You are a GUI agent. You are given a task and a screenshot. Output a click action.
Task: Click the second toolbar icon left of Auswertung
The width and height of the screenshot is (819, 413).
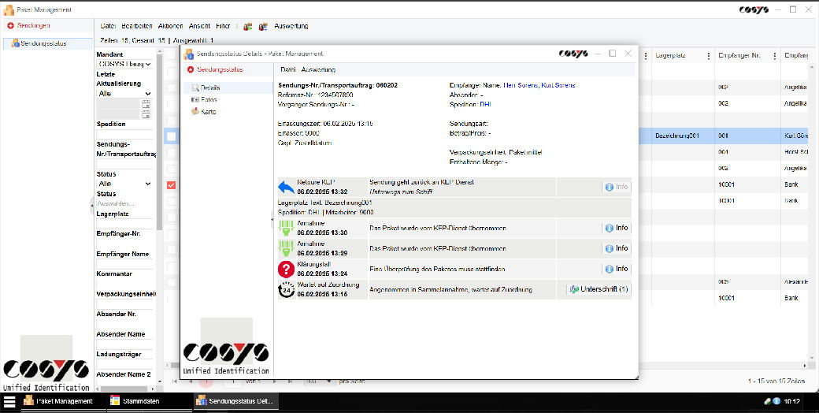pos(263,26)
